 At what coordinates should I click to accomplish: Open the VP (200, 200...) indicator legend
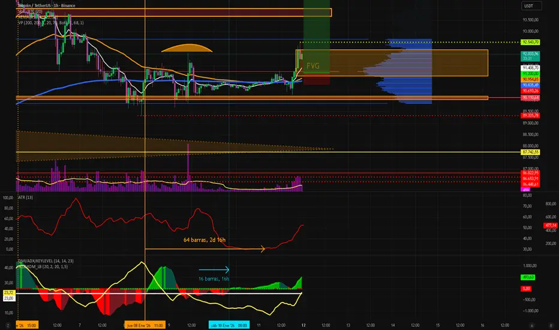(50, 22)
